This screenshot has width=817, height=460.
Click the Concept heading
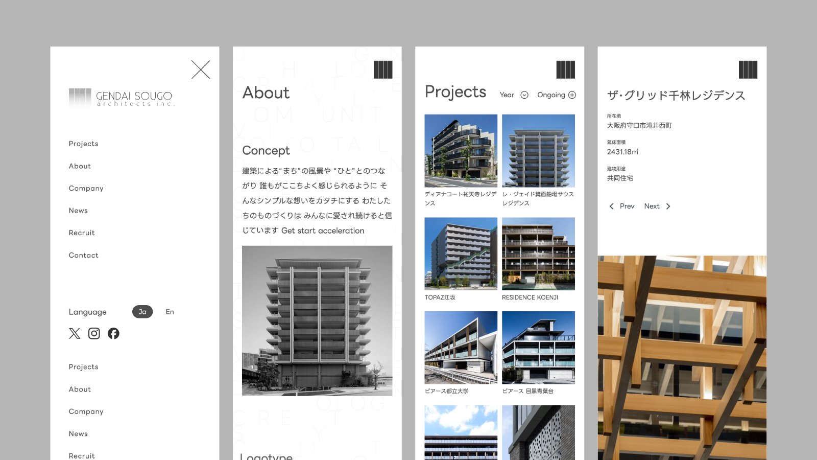[x=266, y=151]
